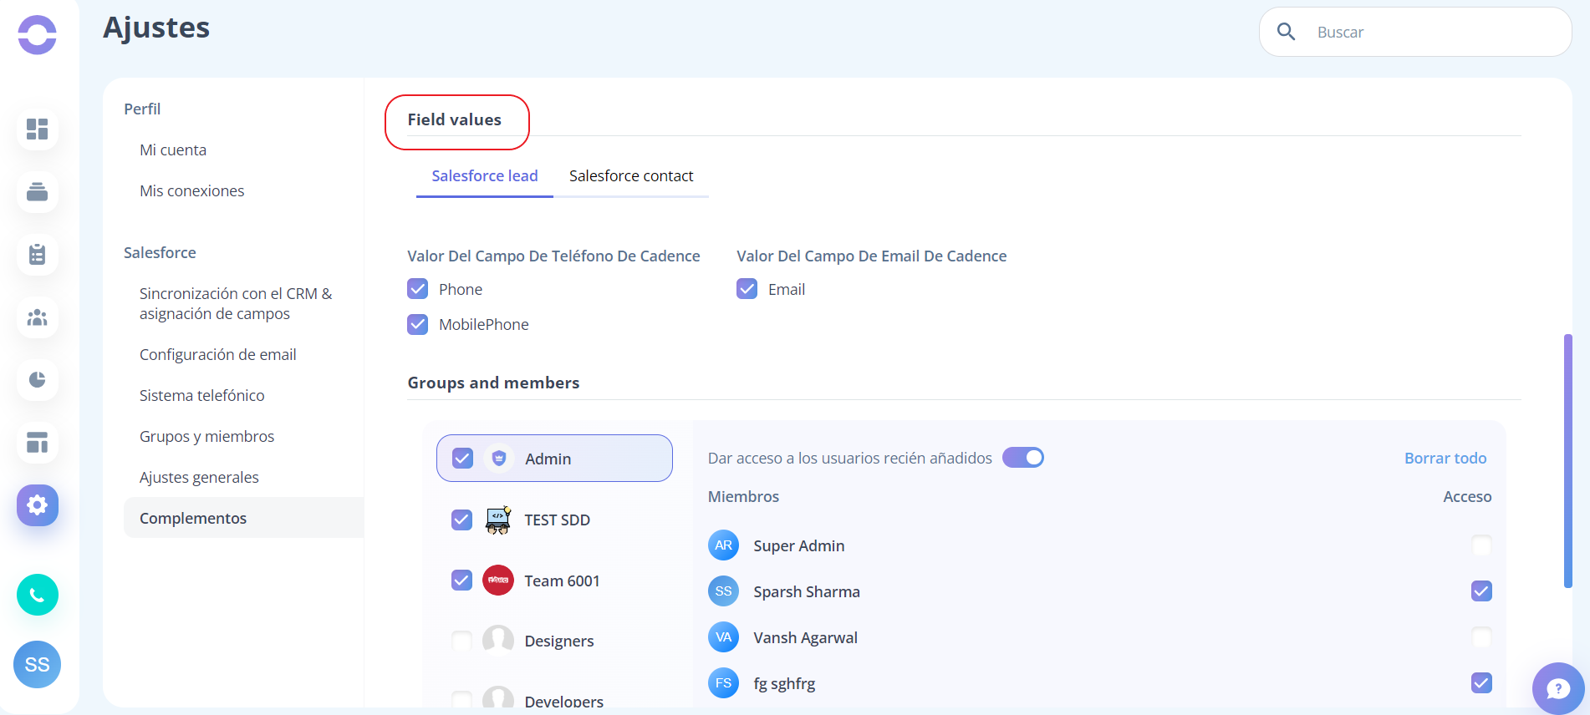Uncheck the Email field checkbox

747,289
